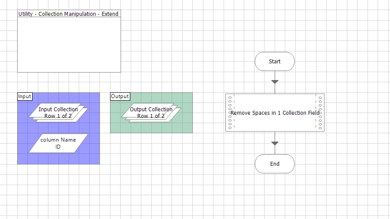This screenshot has height=219, width=390.
Task: Click the arrowhead link above End stage
Action: pos(275,143)
